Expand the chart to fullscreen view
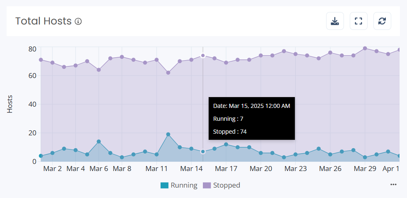 [358, 21]
